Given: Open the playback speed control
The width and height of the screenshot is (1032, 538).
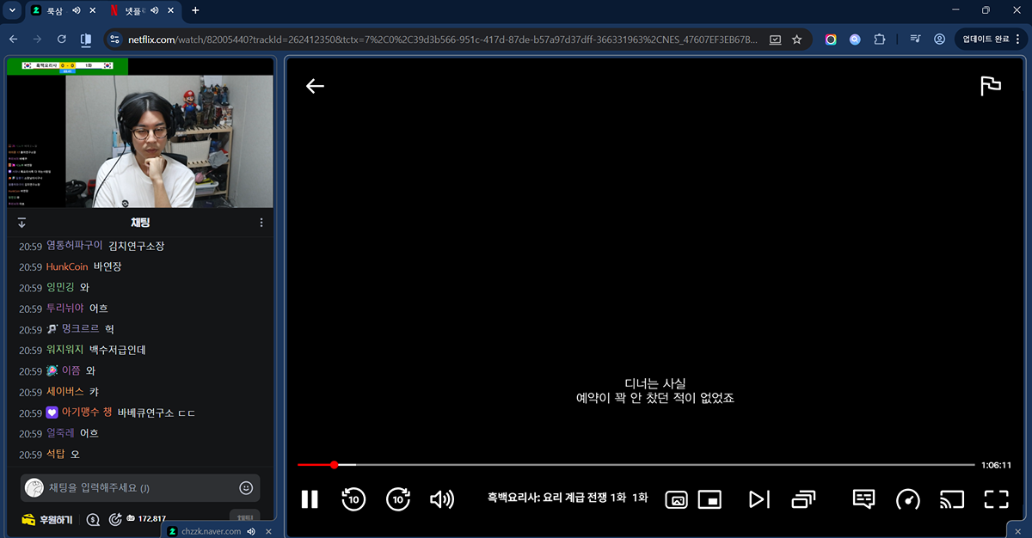Looking at the screenshot, I should 907,499.
